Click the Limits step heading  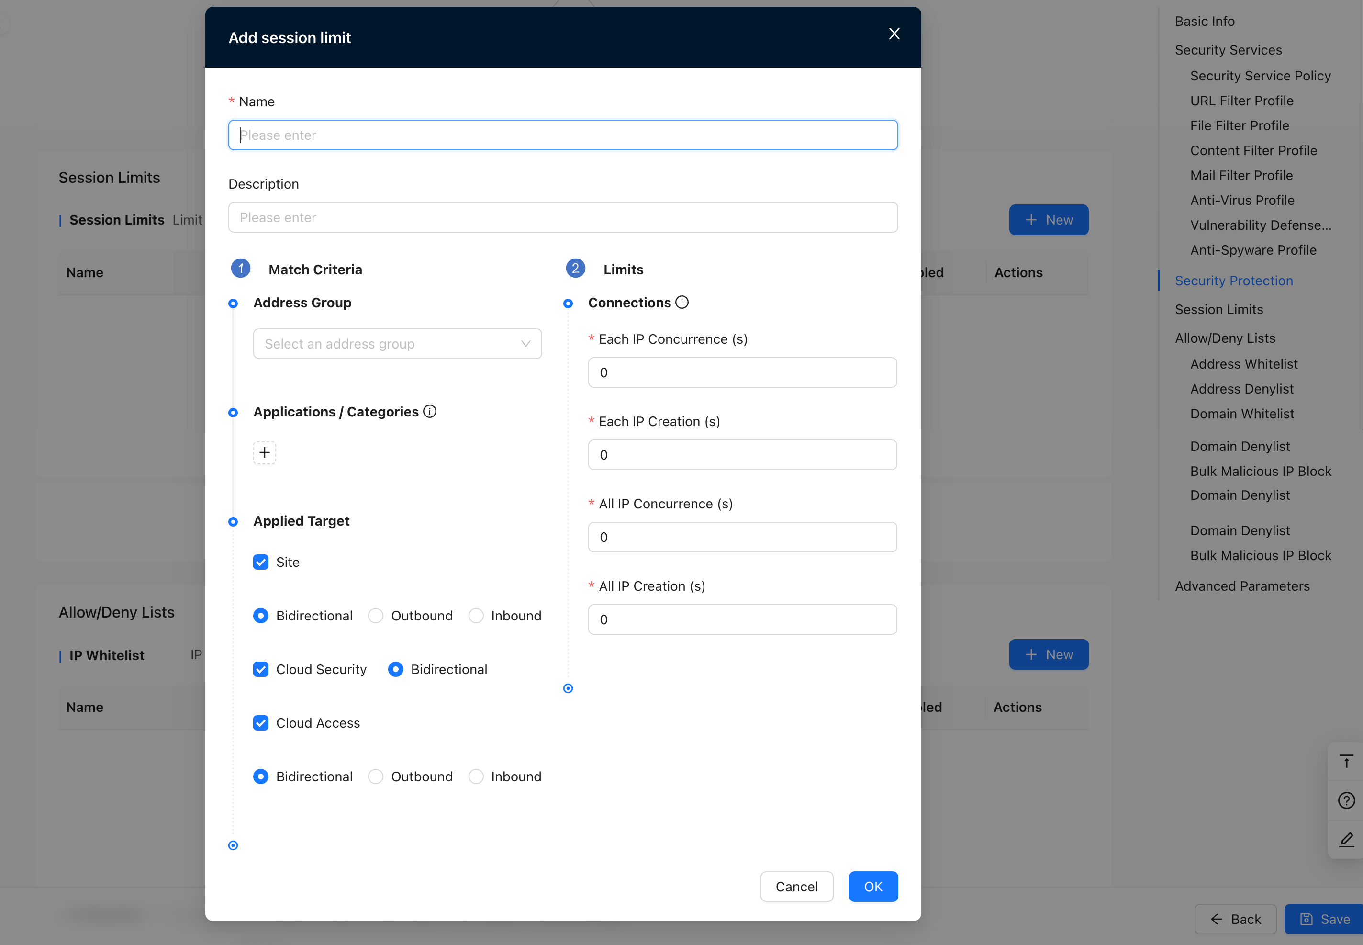tap(623, 270)
